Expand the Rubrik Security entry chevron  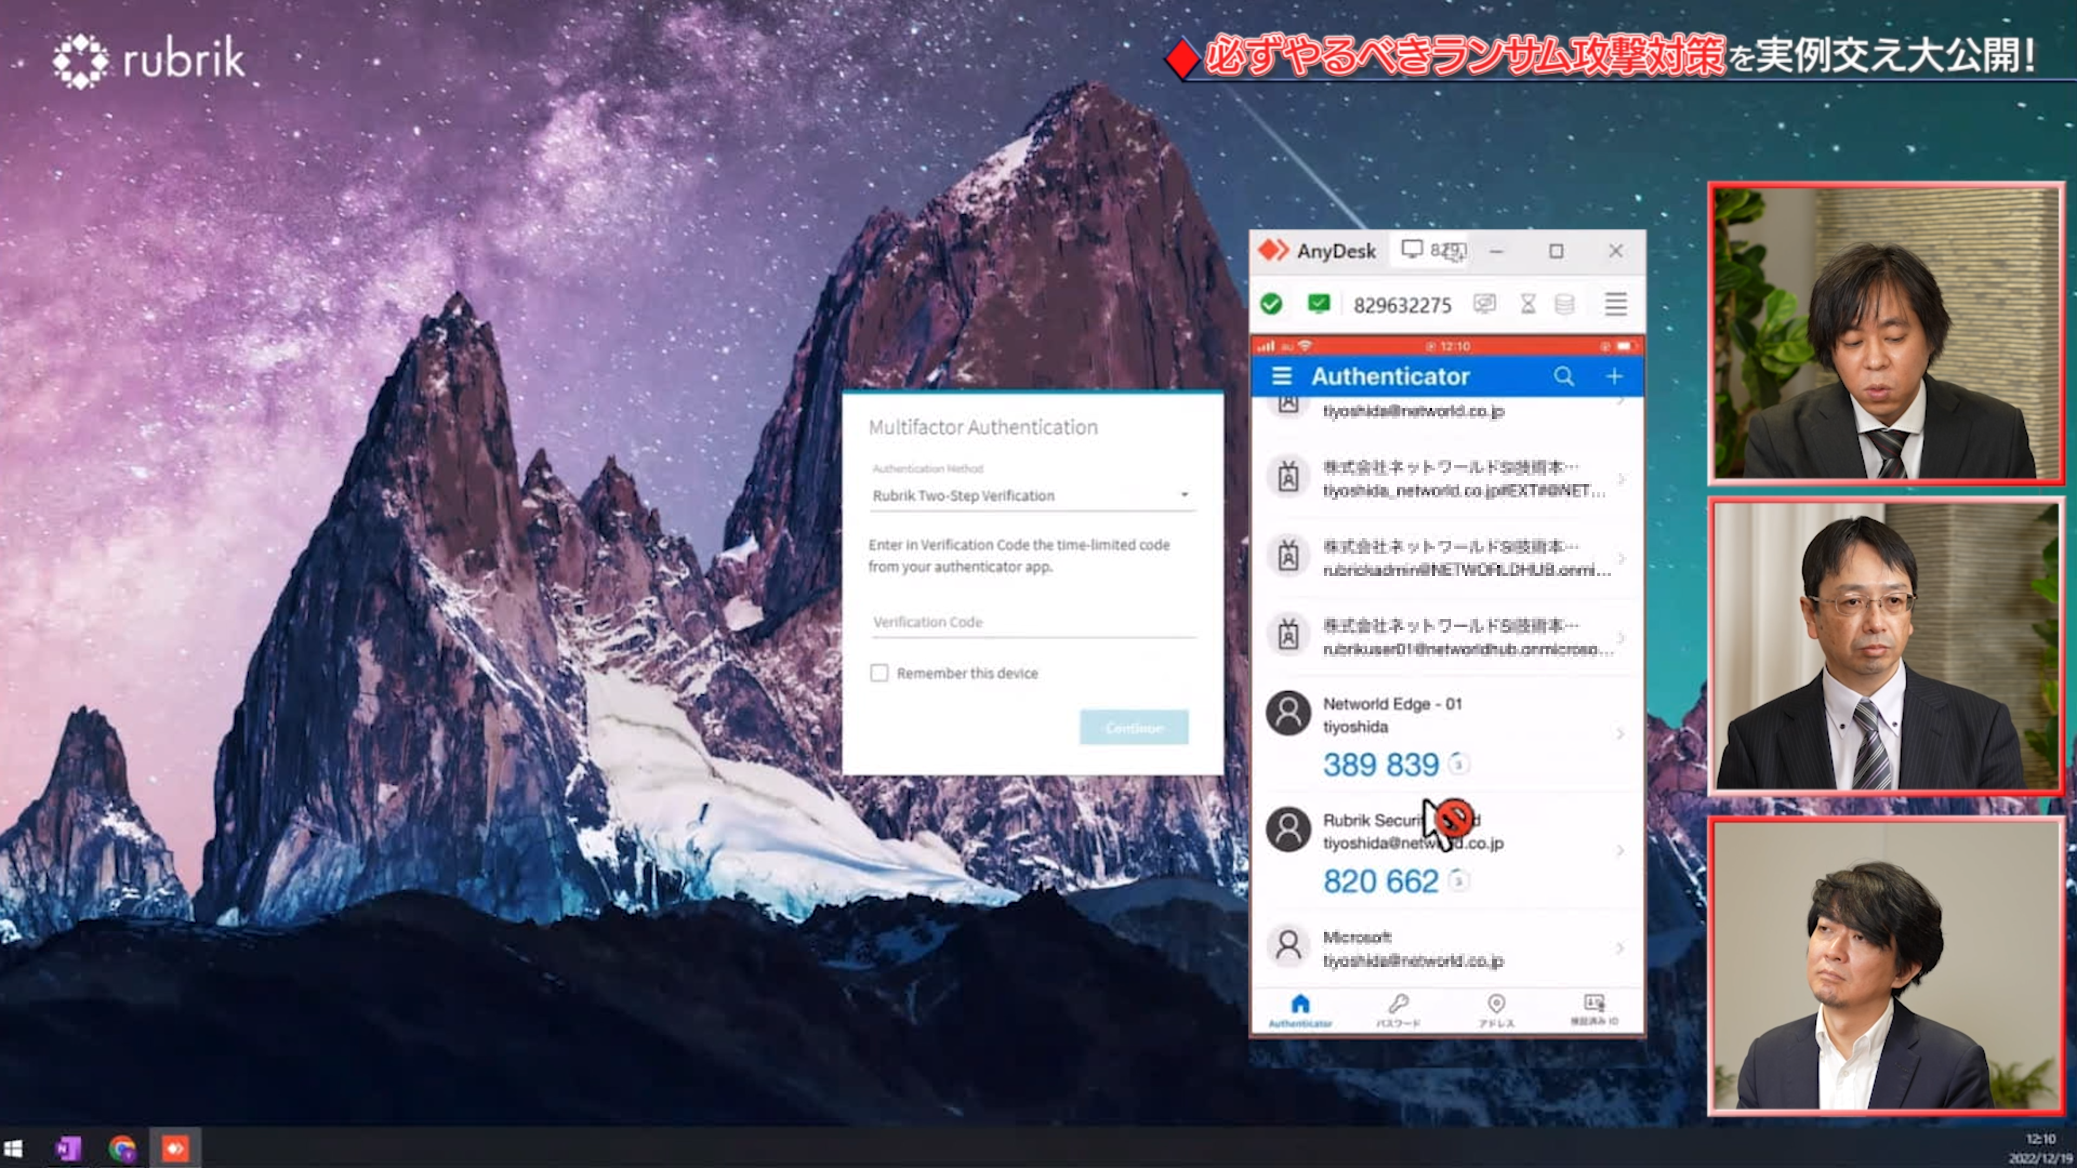click(x=1620, y=851)
